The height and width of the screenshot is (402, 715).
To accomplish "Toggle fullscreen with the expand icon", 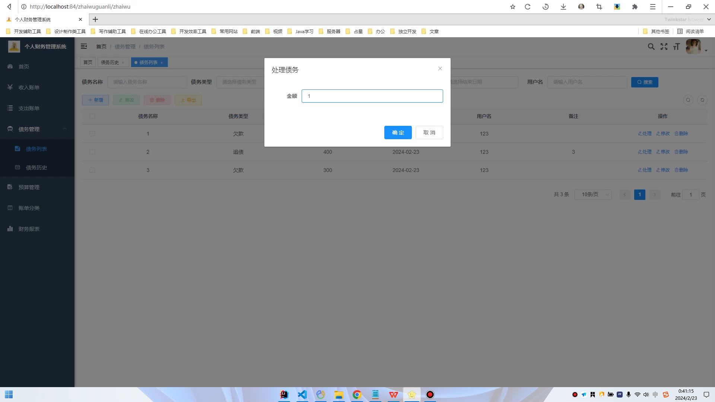I will [664, 47].
